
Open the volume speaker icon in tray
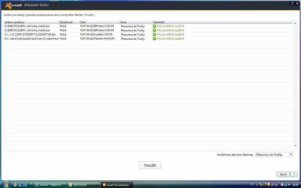coord(289,185)
